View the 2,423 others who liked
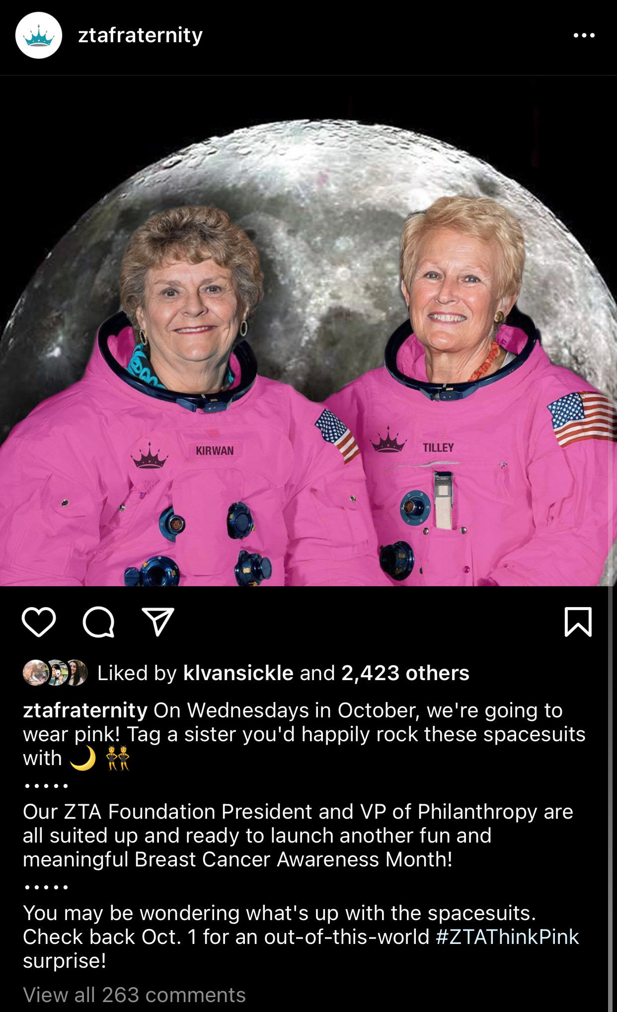Image resolution: width=617 pixels, height=1012 pixels. click(405, 673)
